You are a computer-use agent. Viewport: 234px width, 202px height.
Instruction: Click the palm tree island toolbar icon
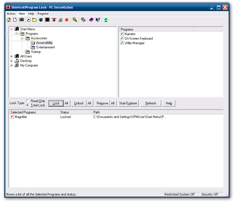tap(106, 20)
